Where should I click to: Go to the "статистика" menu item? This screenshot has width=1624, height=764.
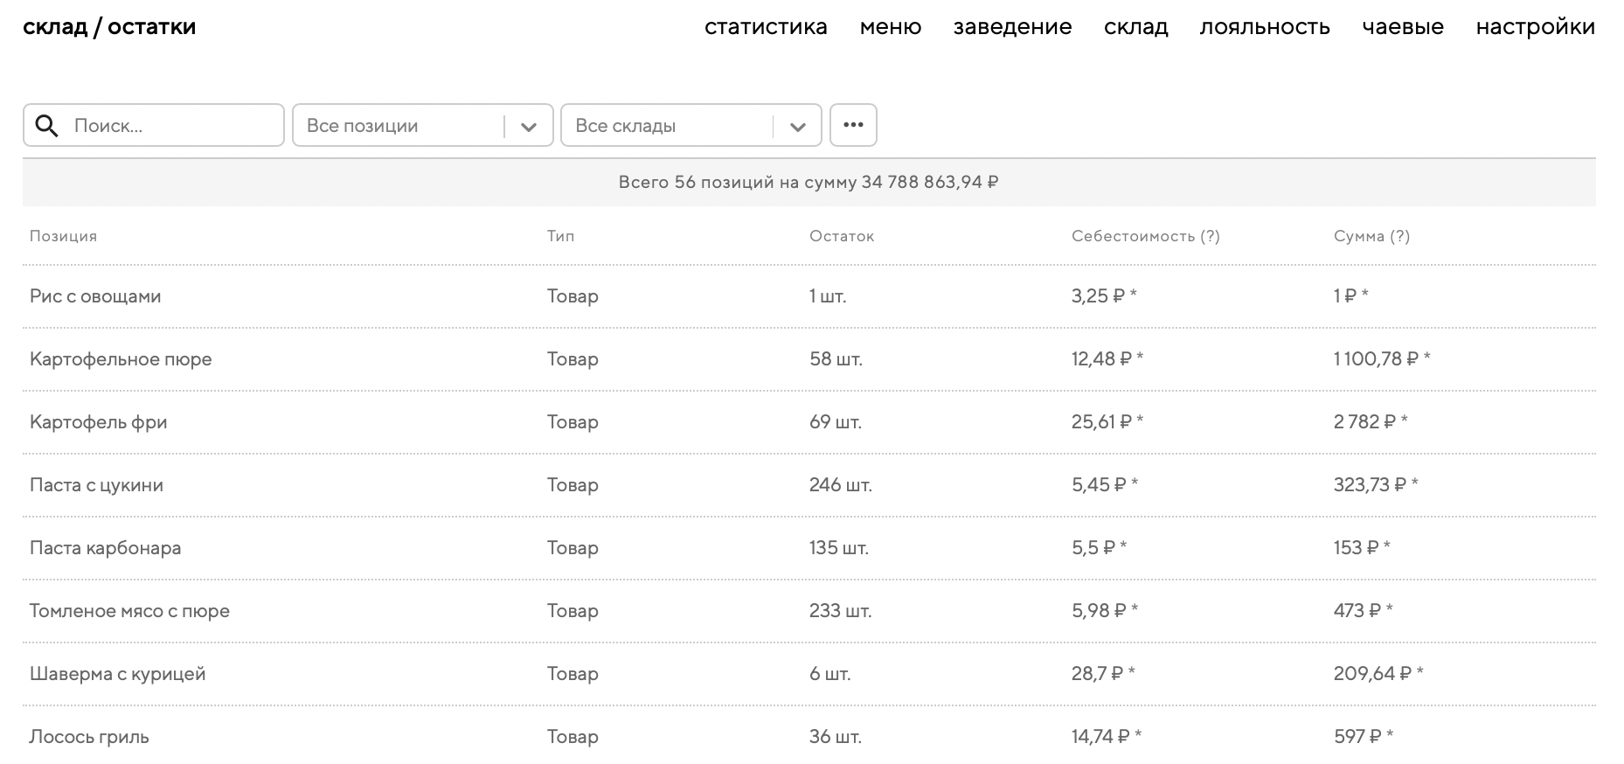(x=766, y=27)
